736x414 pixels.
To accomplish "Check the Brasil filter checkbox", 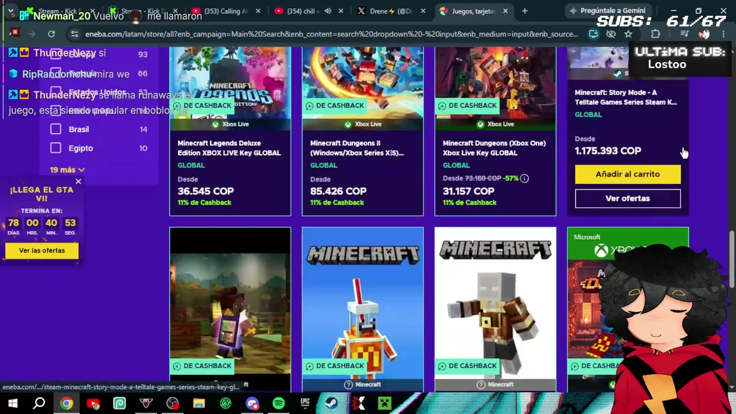I will coord(56,129).
